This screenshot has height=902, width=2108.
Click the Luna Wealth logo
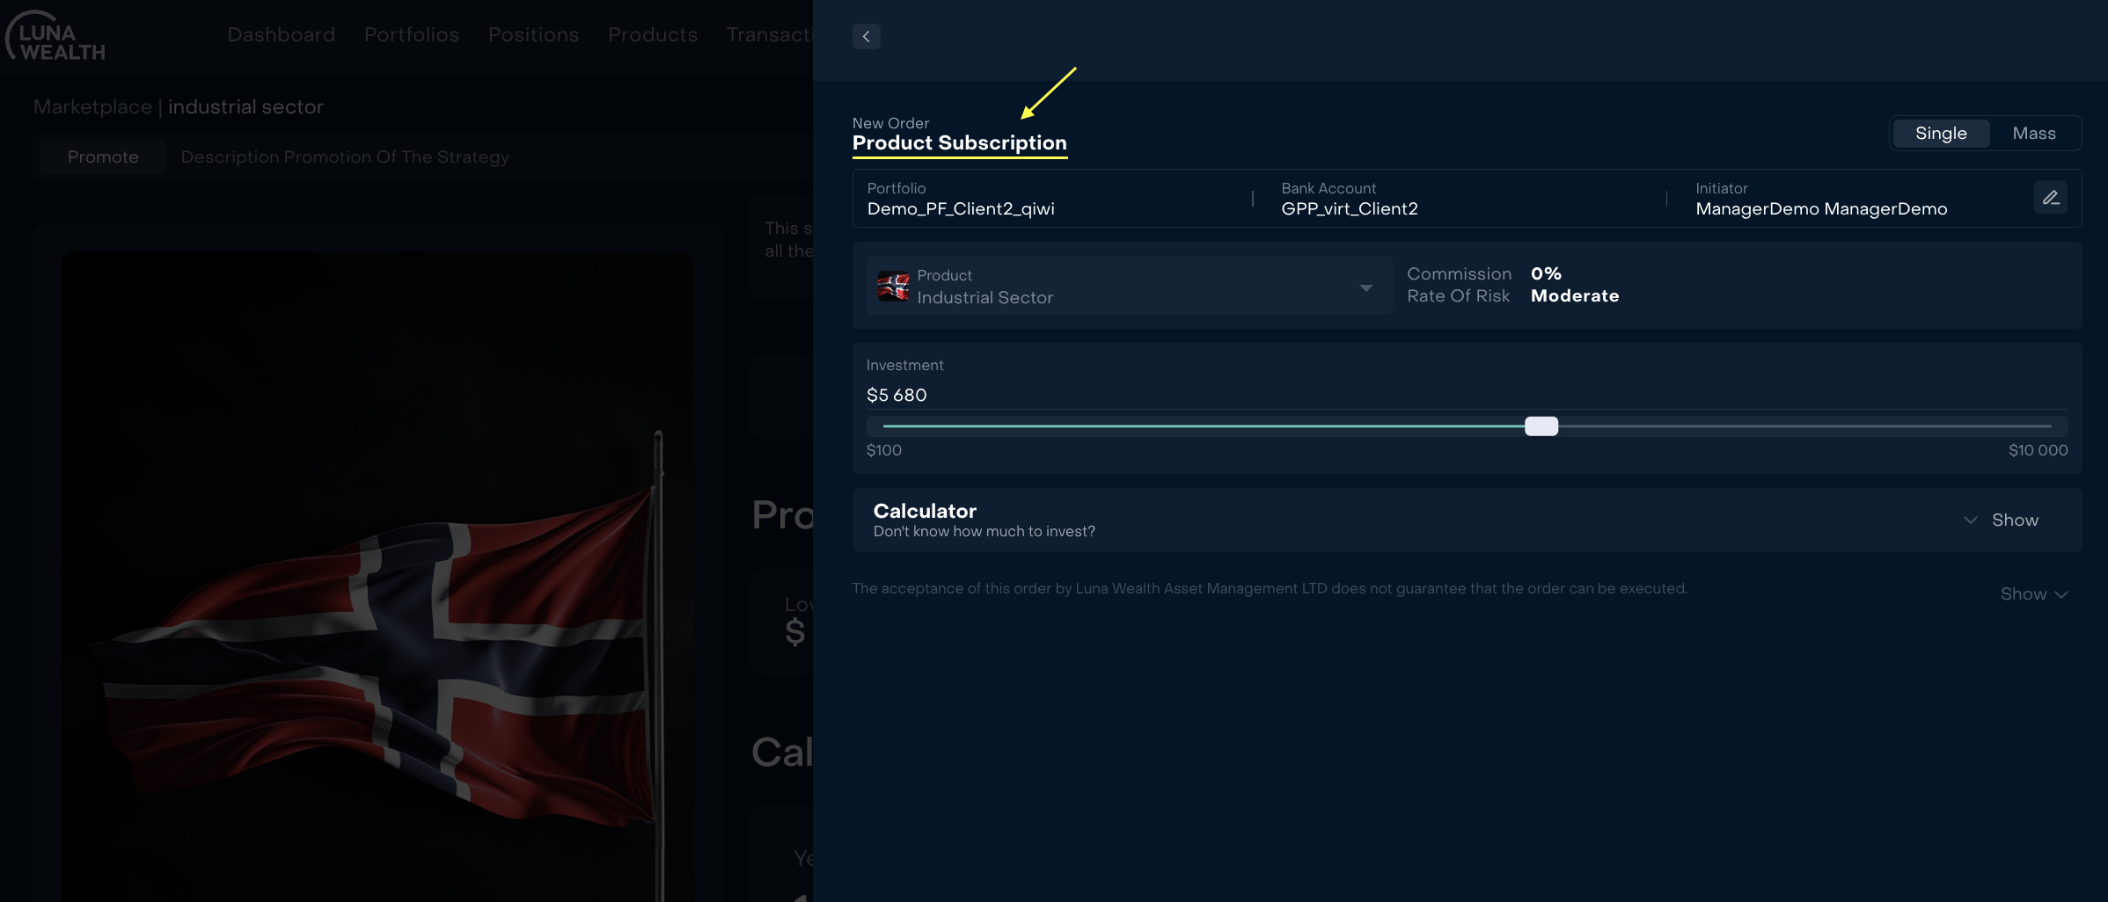coord(55,37)
